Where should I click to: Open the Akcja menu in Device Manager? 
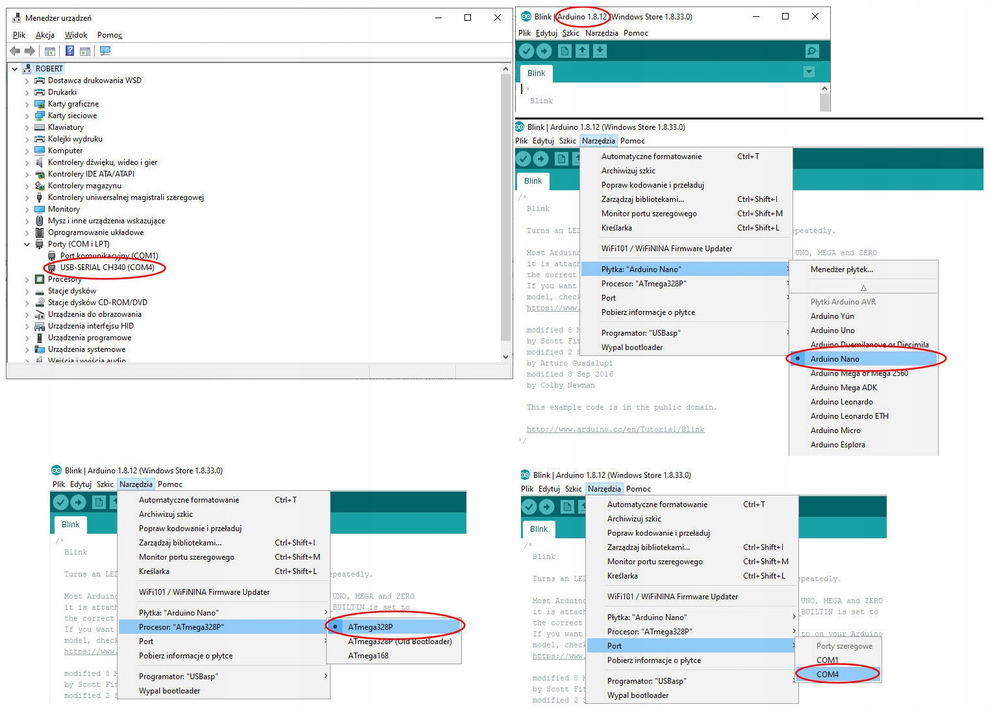(45, 35)
